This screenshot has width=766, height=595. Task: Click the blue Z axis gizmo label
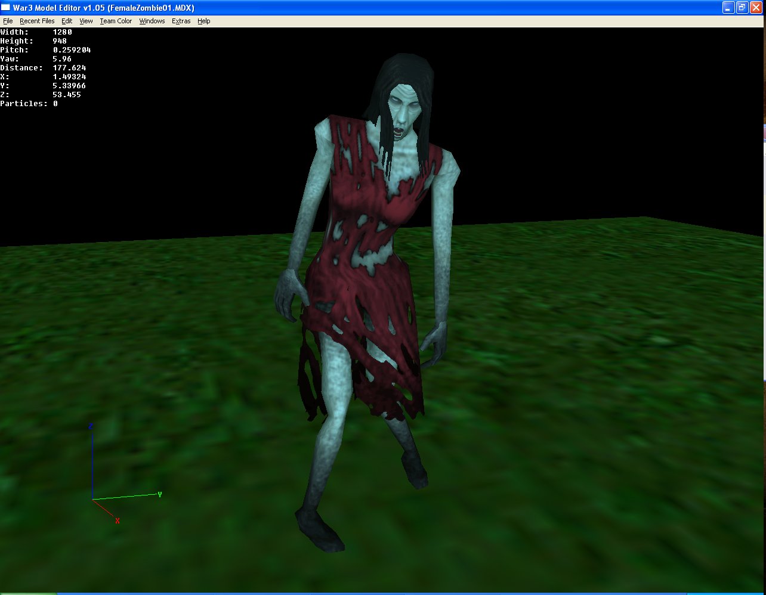[x=91, y=426]
